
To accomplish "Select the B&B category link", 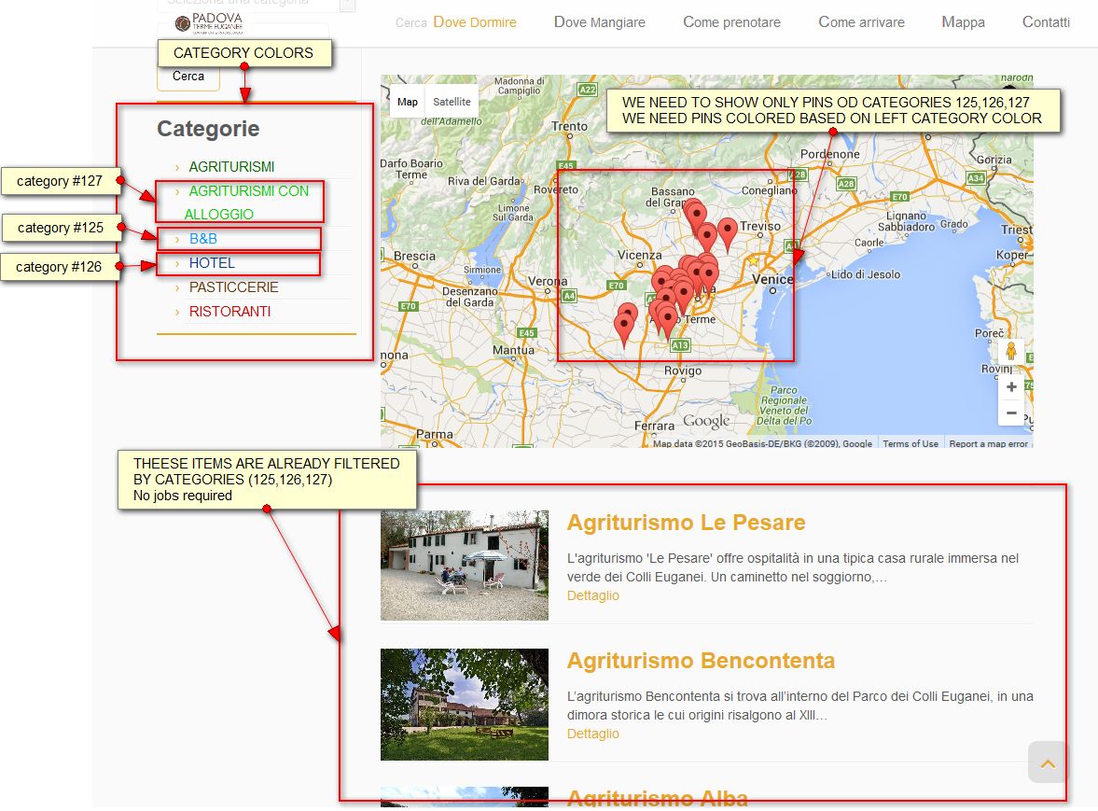I will [x=203, y=239].
